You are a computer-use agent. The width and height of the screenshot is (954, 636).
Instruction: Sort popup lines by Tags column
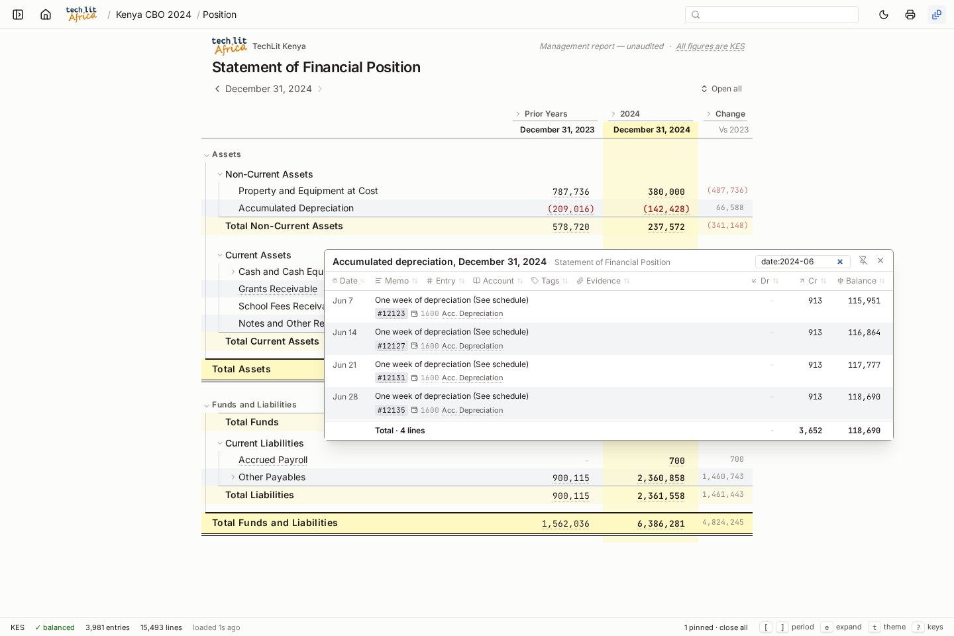[x=549, y=281]
